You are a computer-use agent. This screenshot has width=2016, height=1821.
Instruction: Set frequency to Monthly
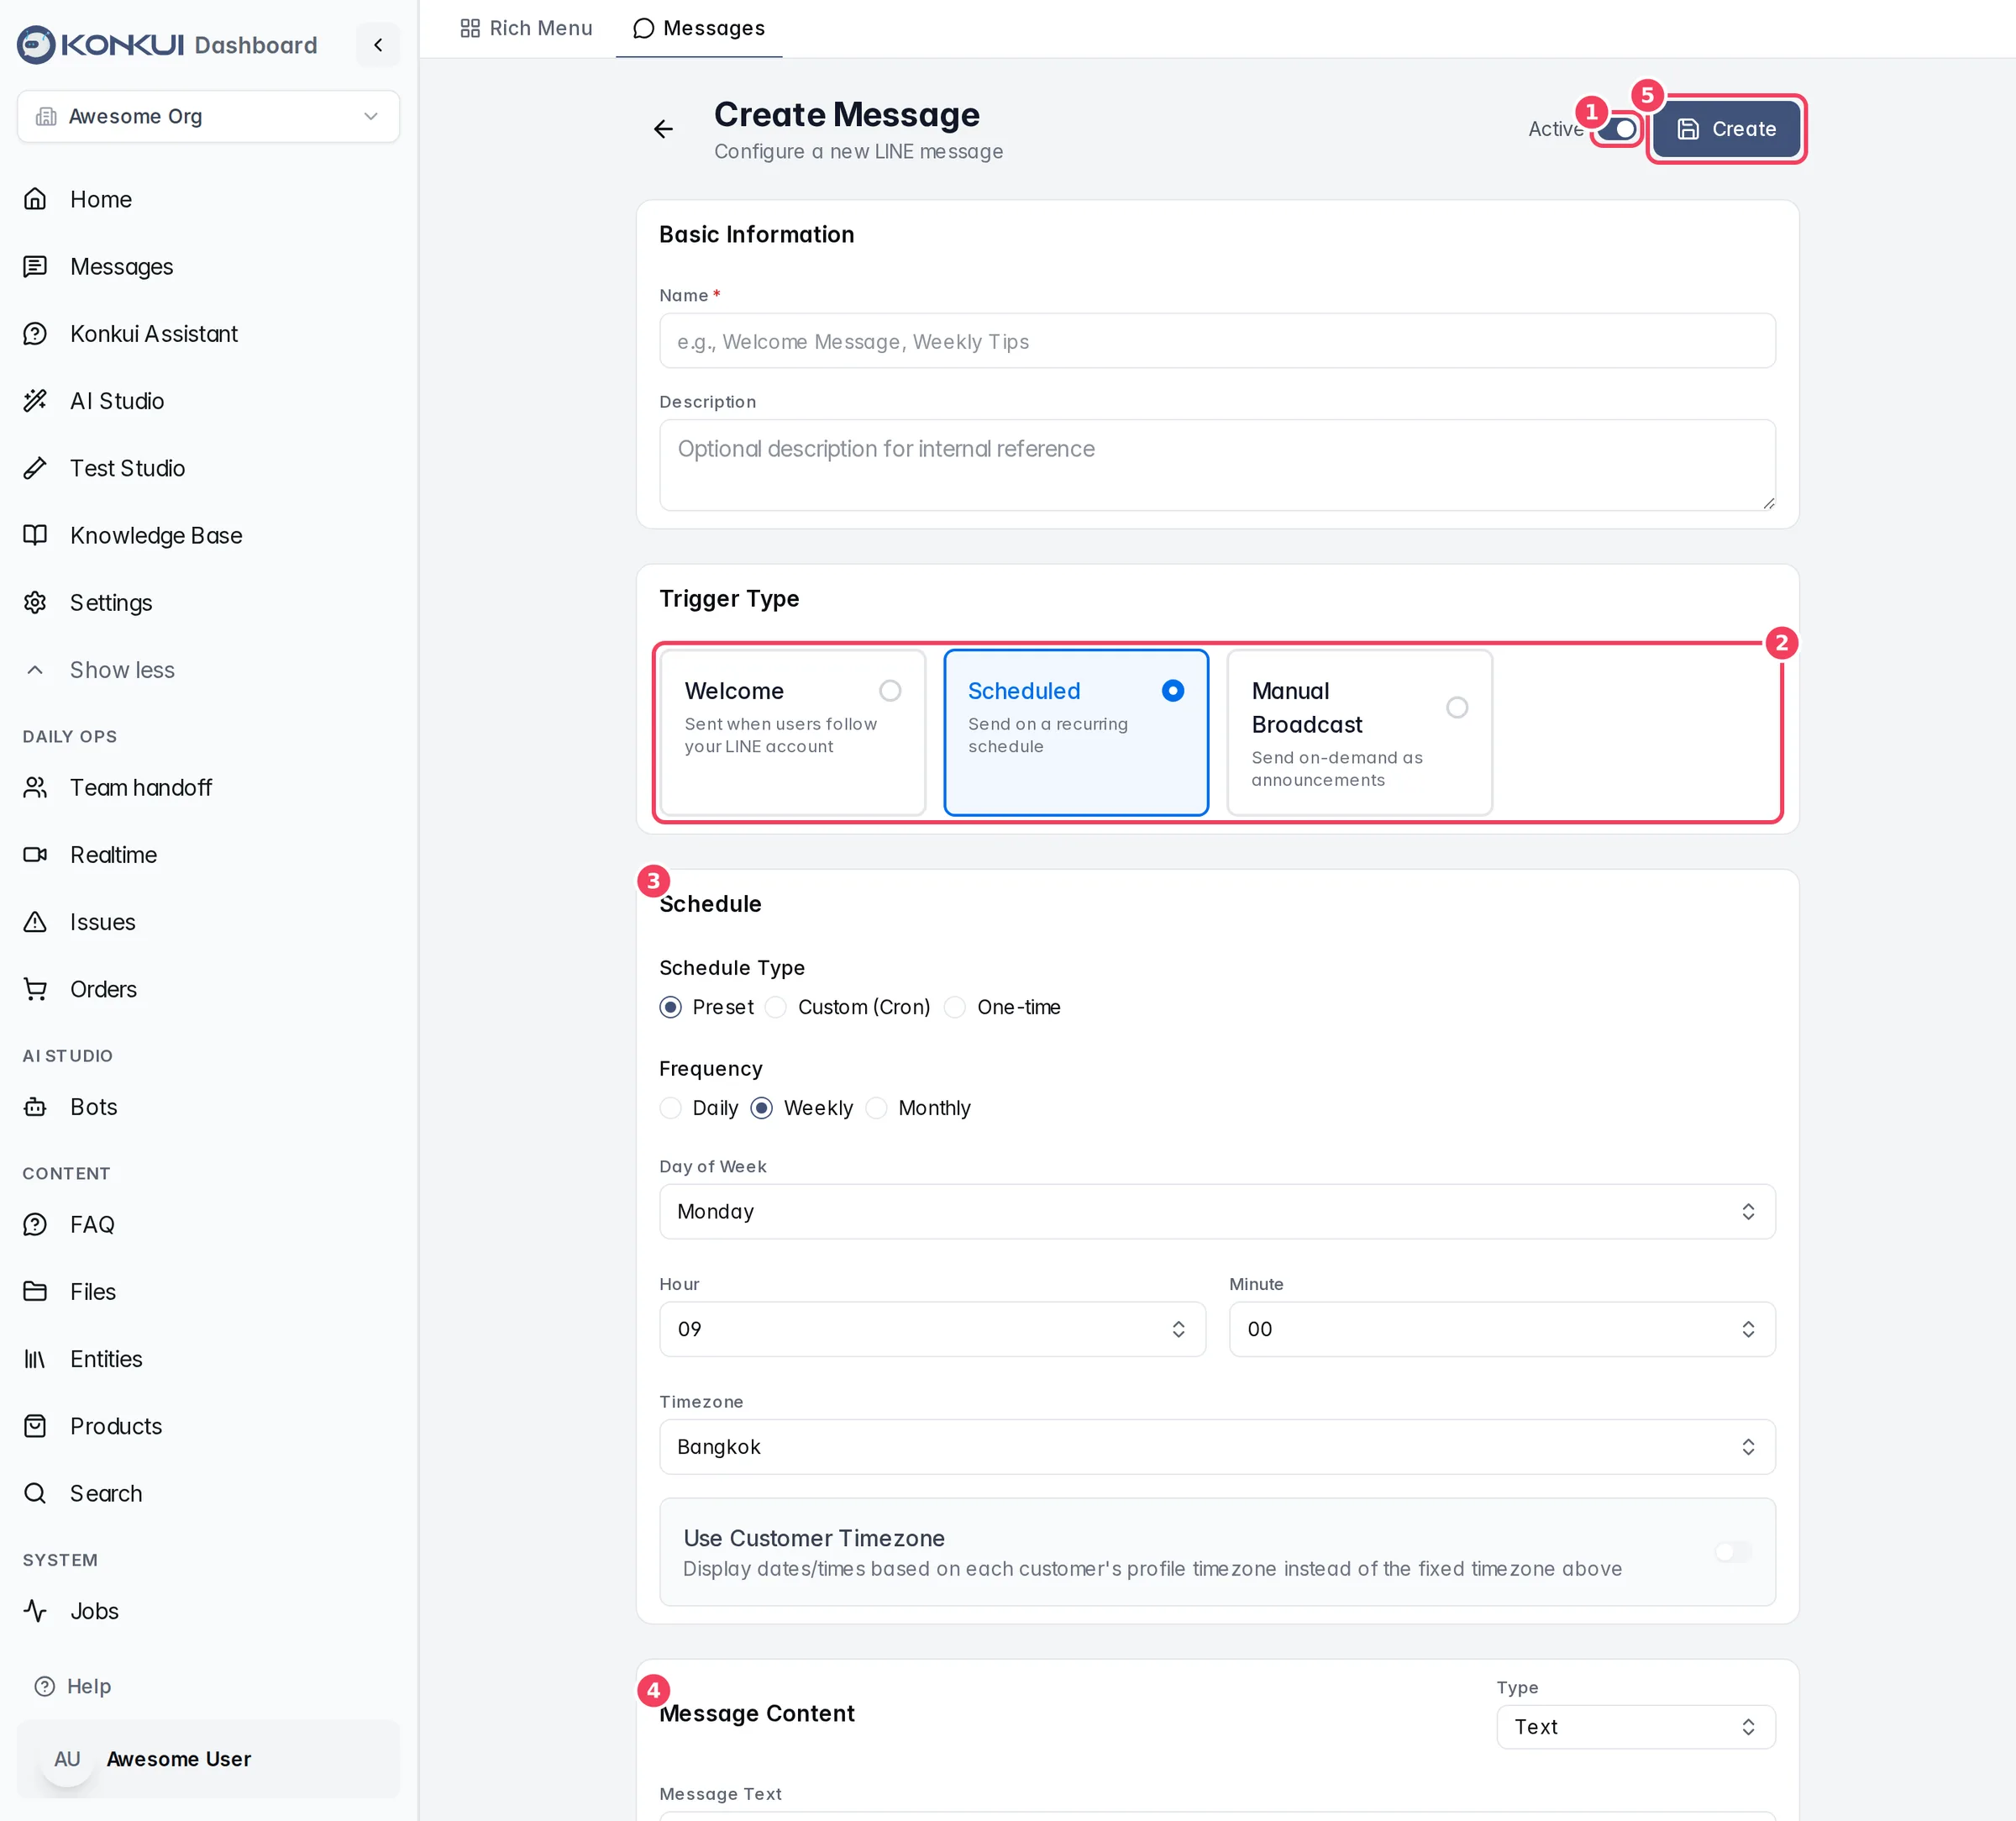(876, 1108)
